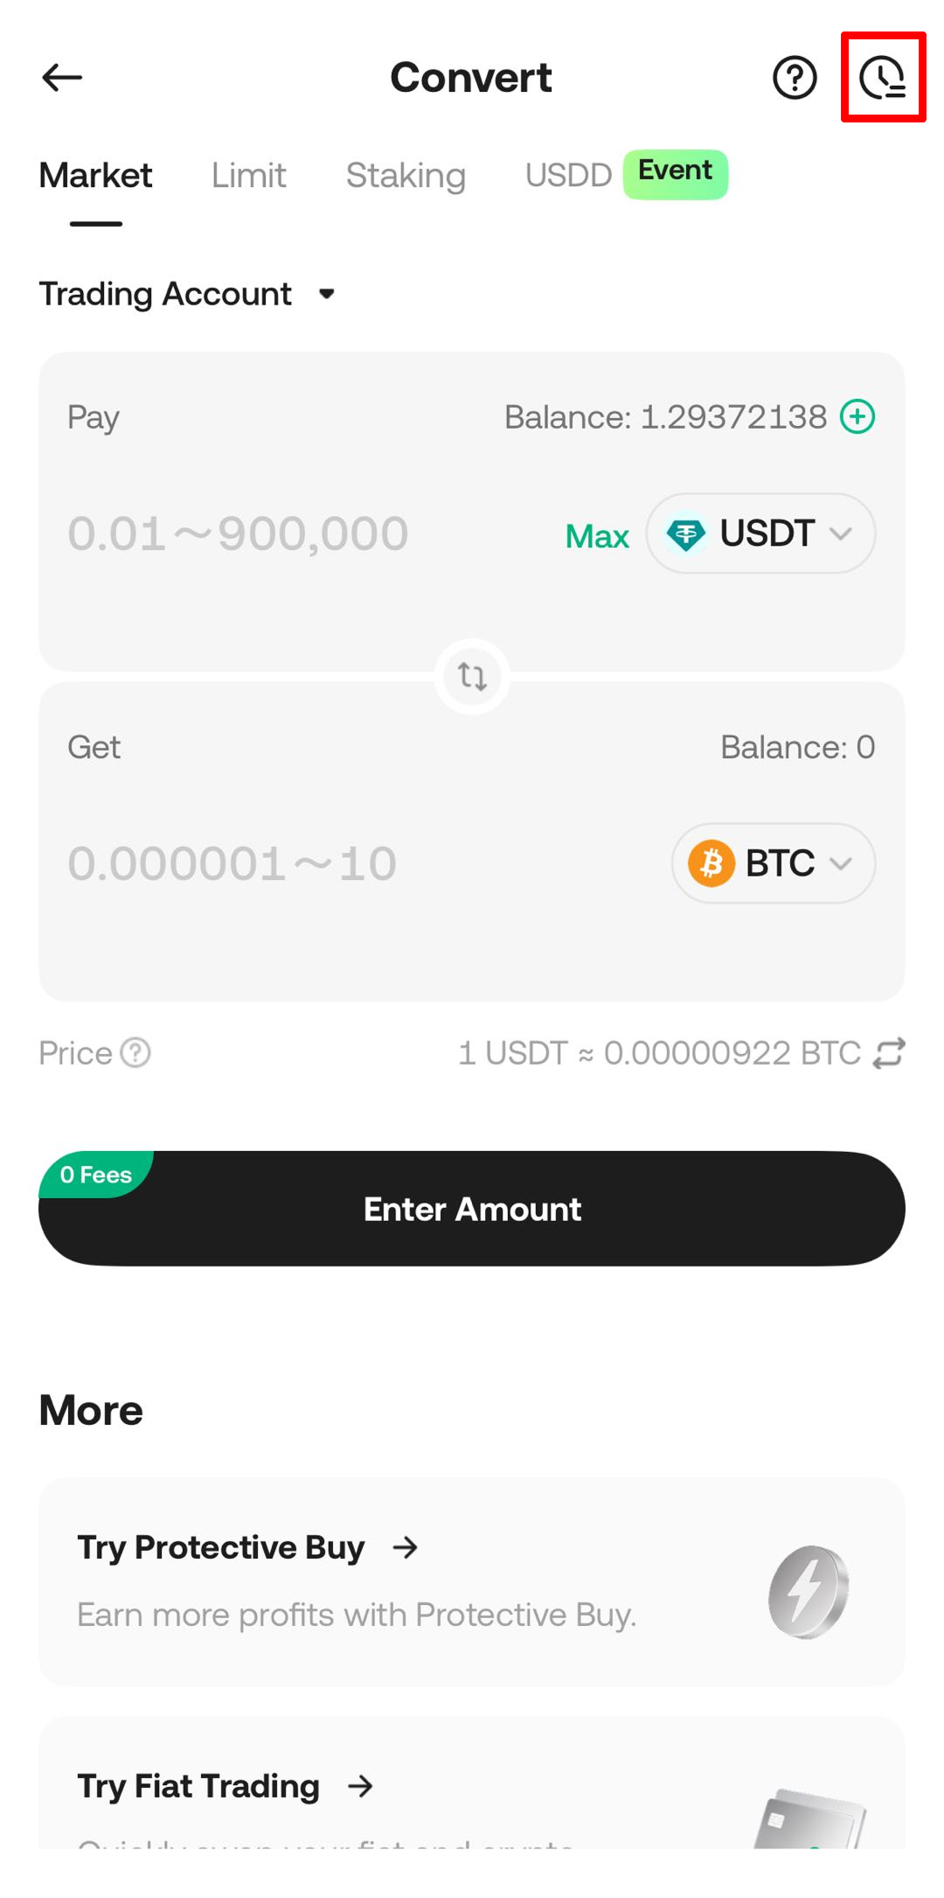Viewport: 944px width, 1898px height.
Task: Open the help question mark icon
Action: tap(794, 78)
